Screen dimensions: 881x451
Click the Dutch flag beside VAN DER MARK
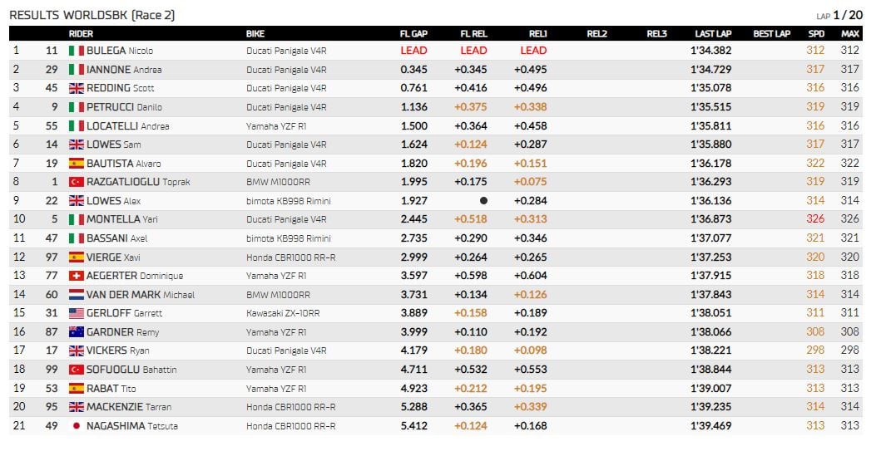click(x=77, y=295)
